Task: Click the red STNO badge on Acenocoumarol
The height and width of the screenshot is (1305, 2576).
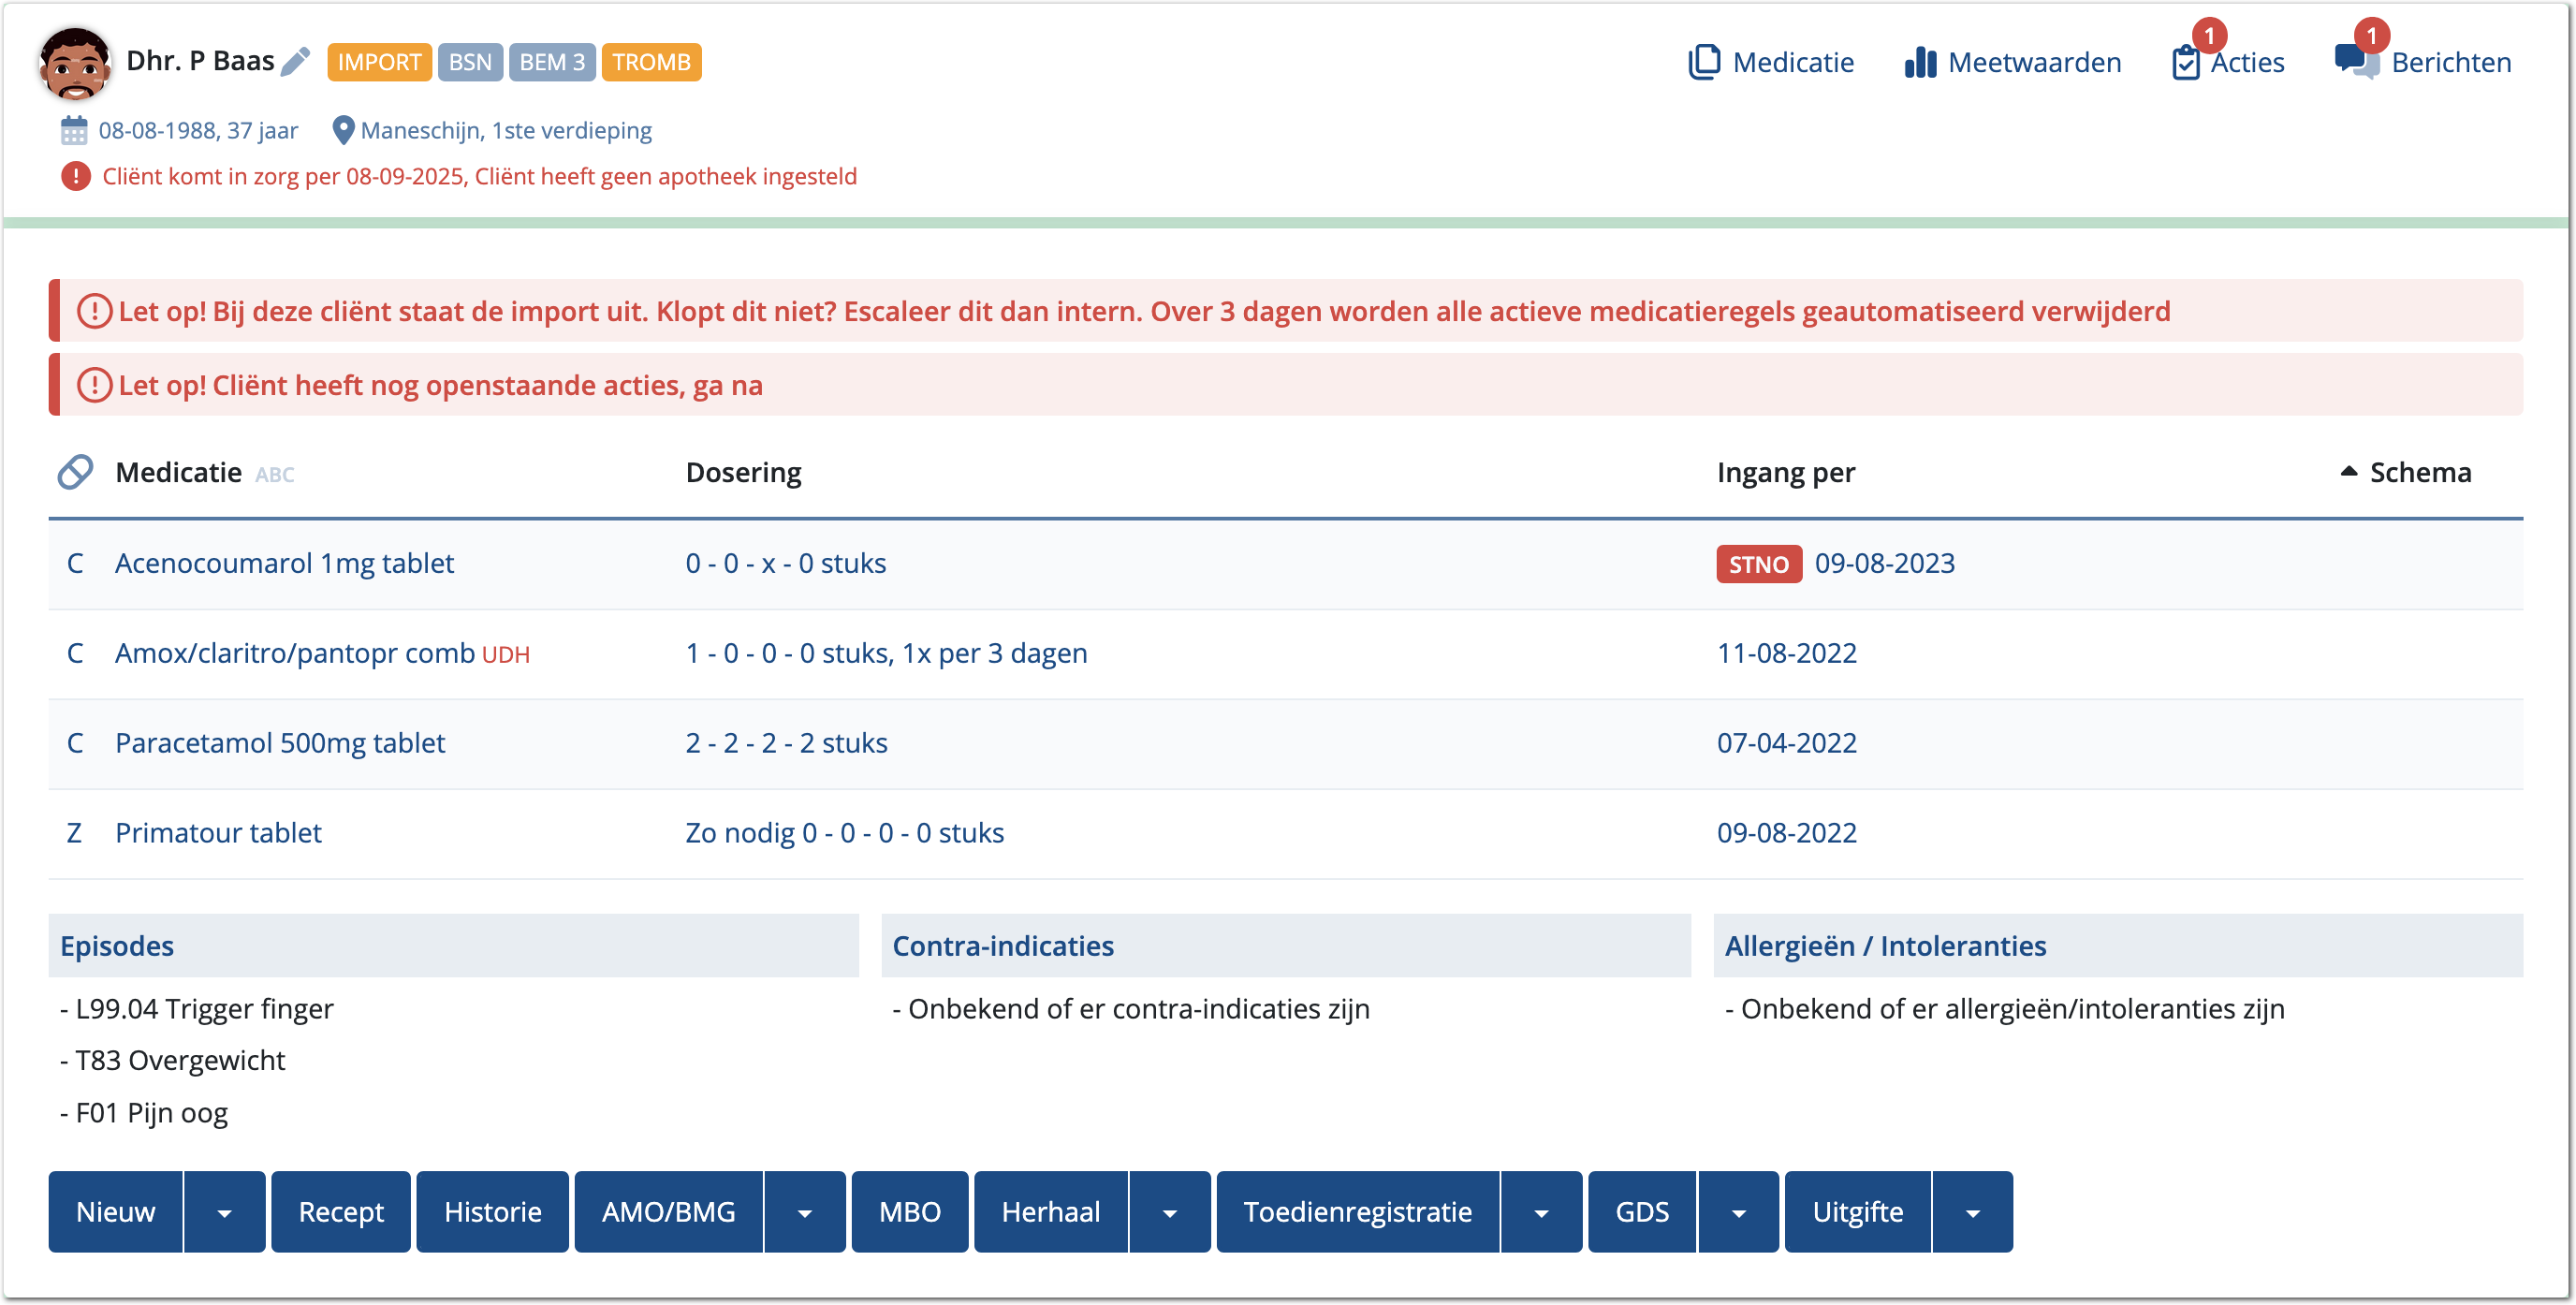Action: [x=1758, y=564]
